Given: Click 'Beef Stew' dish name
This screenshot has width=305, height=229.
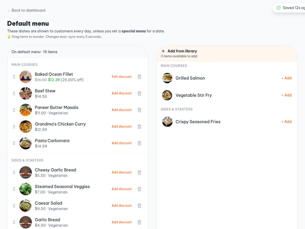Looking at the screenshot, I should 45,91.
